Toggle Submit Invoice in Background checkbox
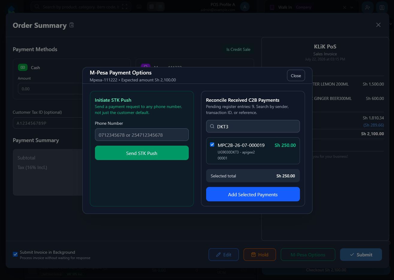This screenshot has height=280, width=394. [15, 254]
